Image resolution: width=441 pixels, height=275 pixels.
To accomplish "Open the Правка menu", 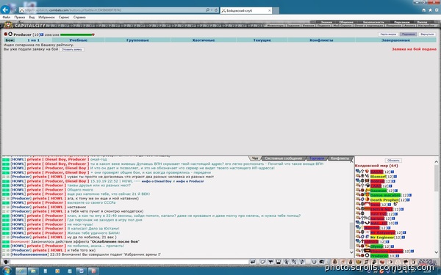I will coord(20,18).
